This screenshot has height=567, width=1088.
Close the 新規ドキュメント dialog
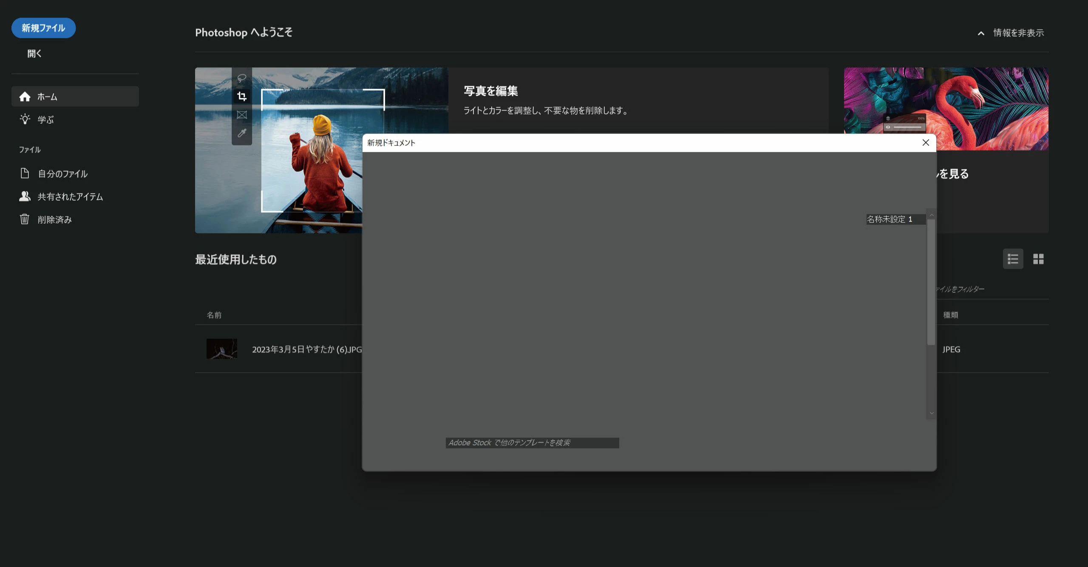(926, 143)
